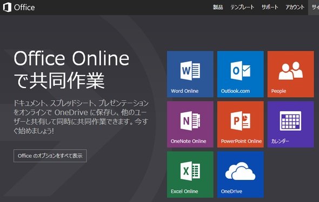Image resolution: width=319 pixels, height=202 pixels.
Task: Open the Outlook.com tile
Action: 240,74
